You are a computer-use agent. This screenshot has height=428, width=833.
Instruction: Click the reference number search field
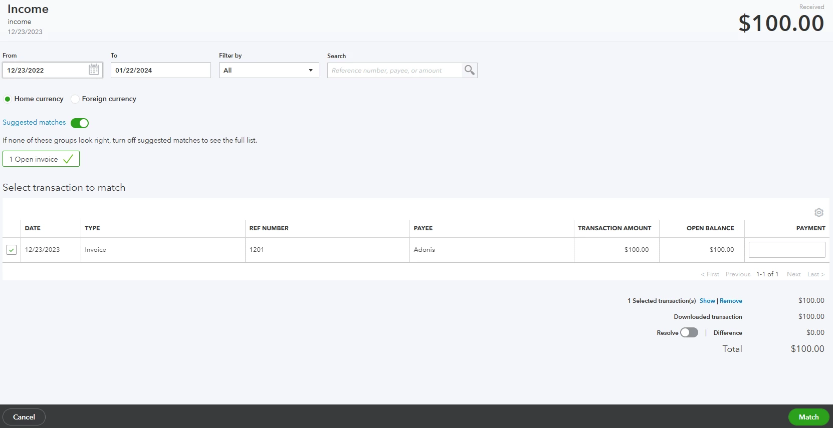point(395,70)
